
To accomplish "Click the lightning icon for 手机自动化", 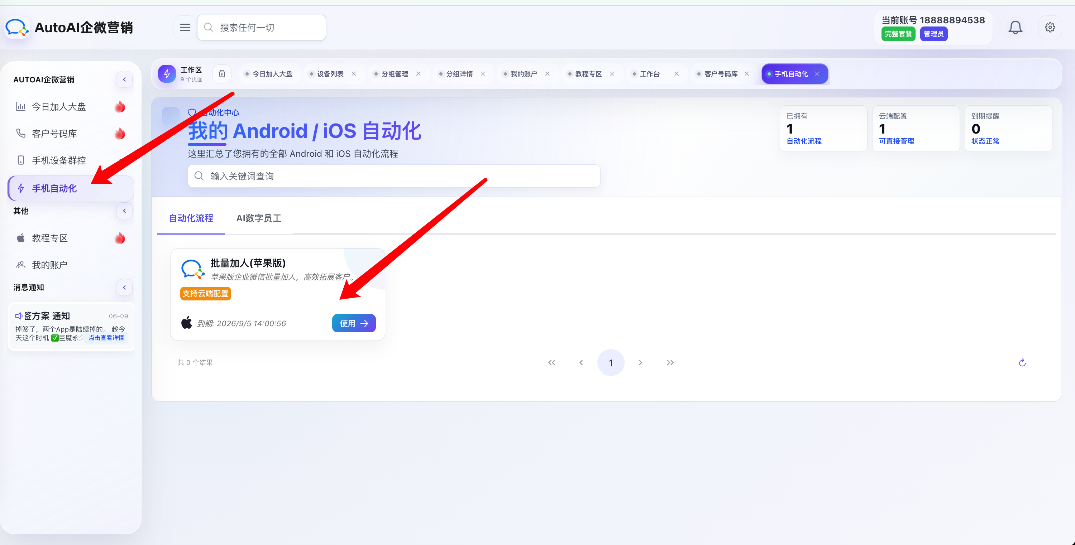I will tap(20, 188).
